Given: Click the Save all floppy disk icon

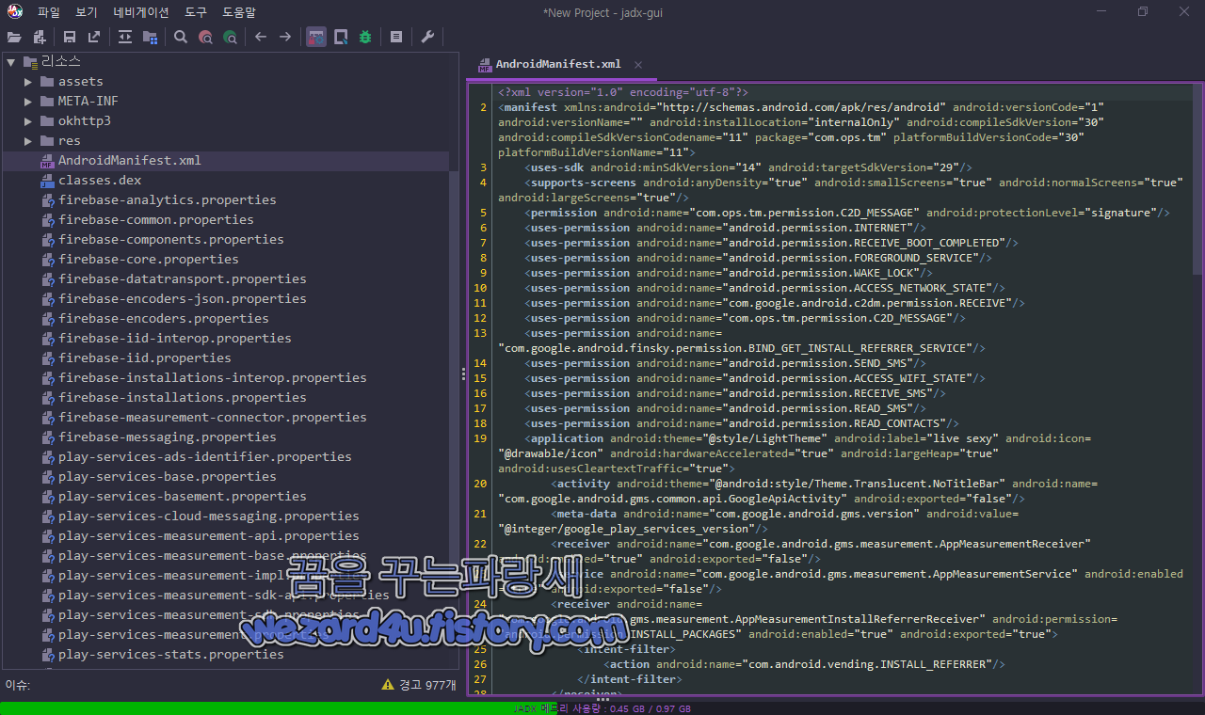Looking at the screenshot, I should pos(70,37).
